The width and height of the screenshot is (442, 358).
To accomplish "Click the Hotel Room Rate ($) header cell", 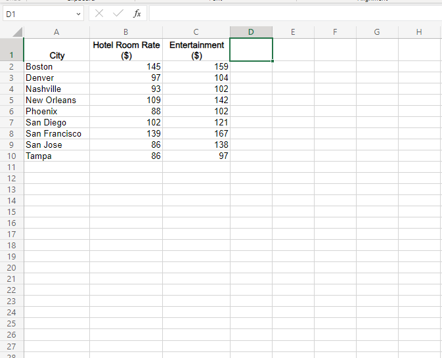I will pos(126,50).
